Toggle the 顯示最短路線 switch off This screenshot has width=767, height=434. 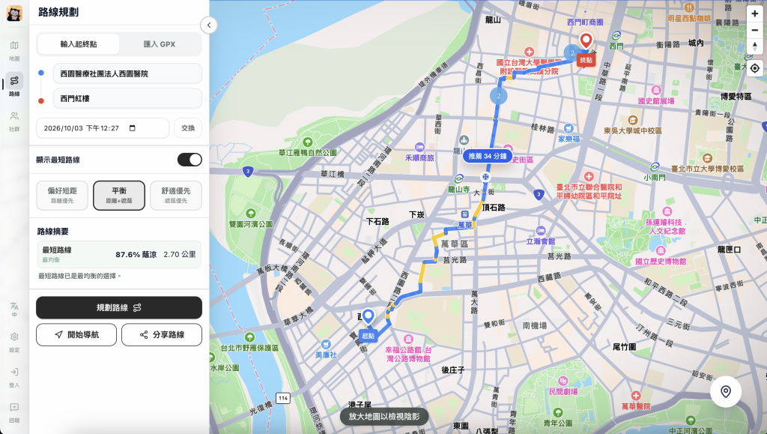pyautogui.click(x=190, y=160)
